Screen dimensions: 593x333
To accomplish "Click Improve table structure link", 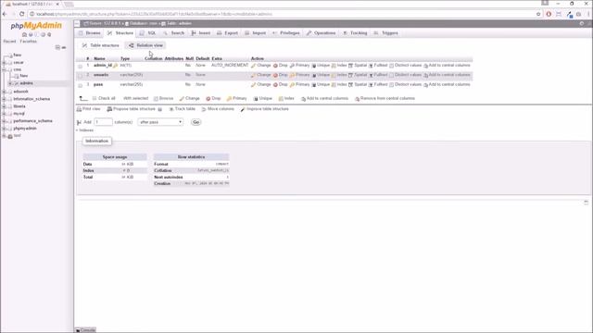I will [264, 109].
